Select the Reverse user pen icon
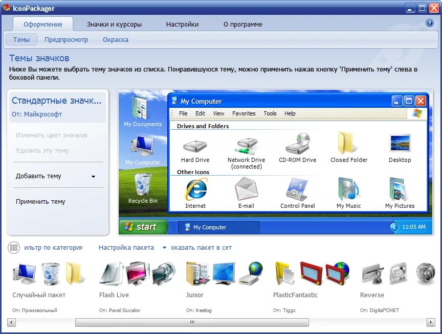 coord(372,274)
